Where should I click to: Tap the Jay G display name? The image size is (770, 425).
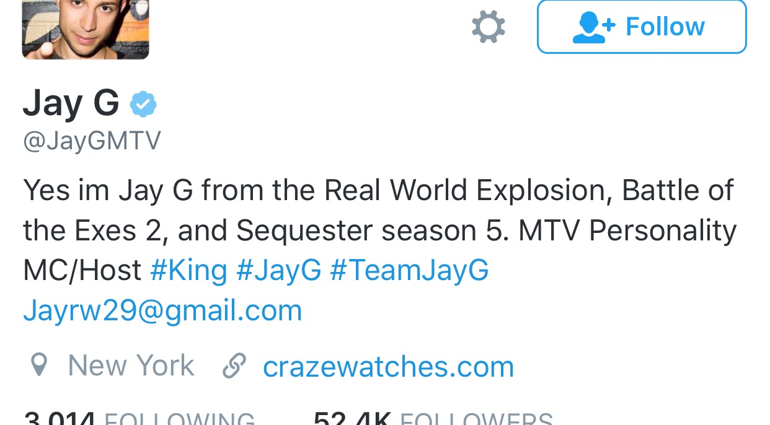coord(71,103)
